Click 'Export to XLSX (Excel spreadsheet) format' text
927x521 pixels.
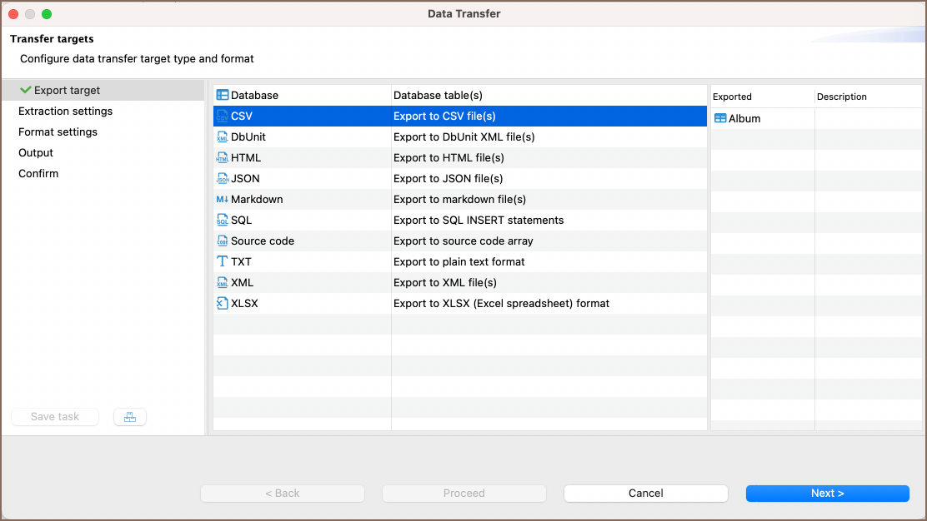pos(501,303)
